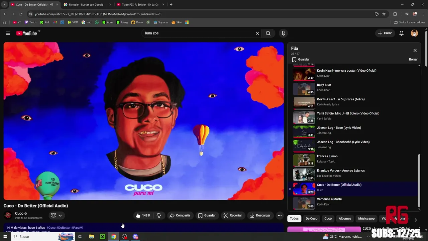Screen dimensions: 428x241
Task: Select the Todos filter chip
Action: pos(294,219)
